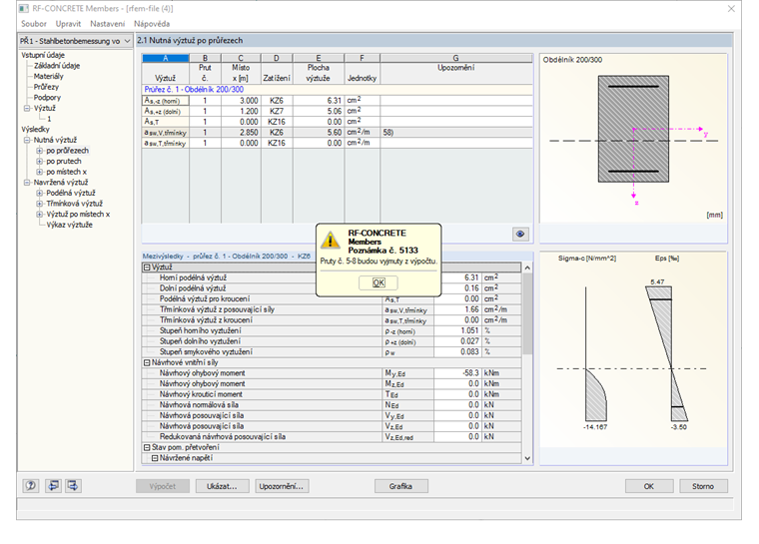Screen dimensions: 759x544
Task: Collapse the 'Výztuž' results group
Action: click(x=147, y=268)
